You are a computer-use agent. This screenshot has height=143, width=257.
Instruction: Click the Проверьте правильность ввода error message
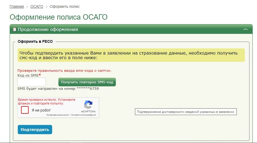coord(65,71)
